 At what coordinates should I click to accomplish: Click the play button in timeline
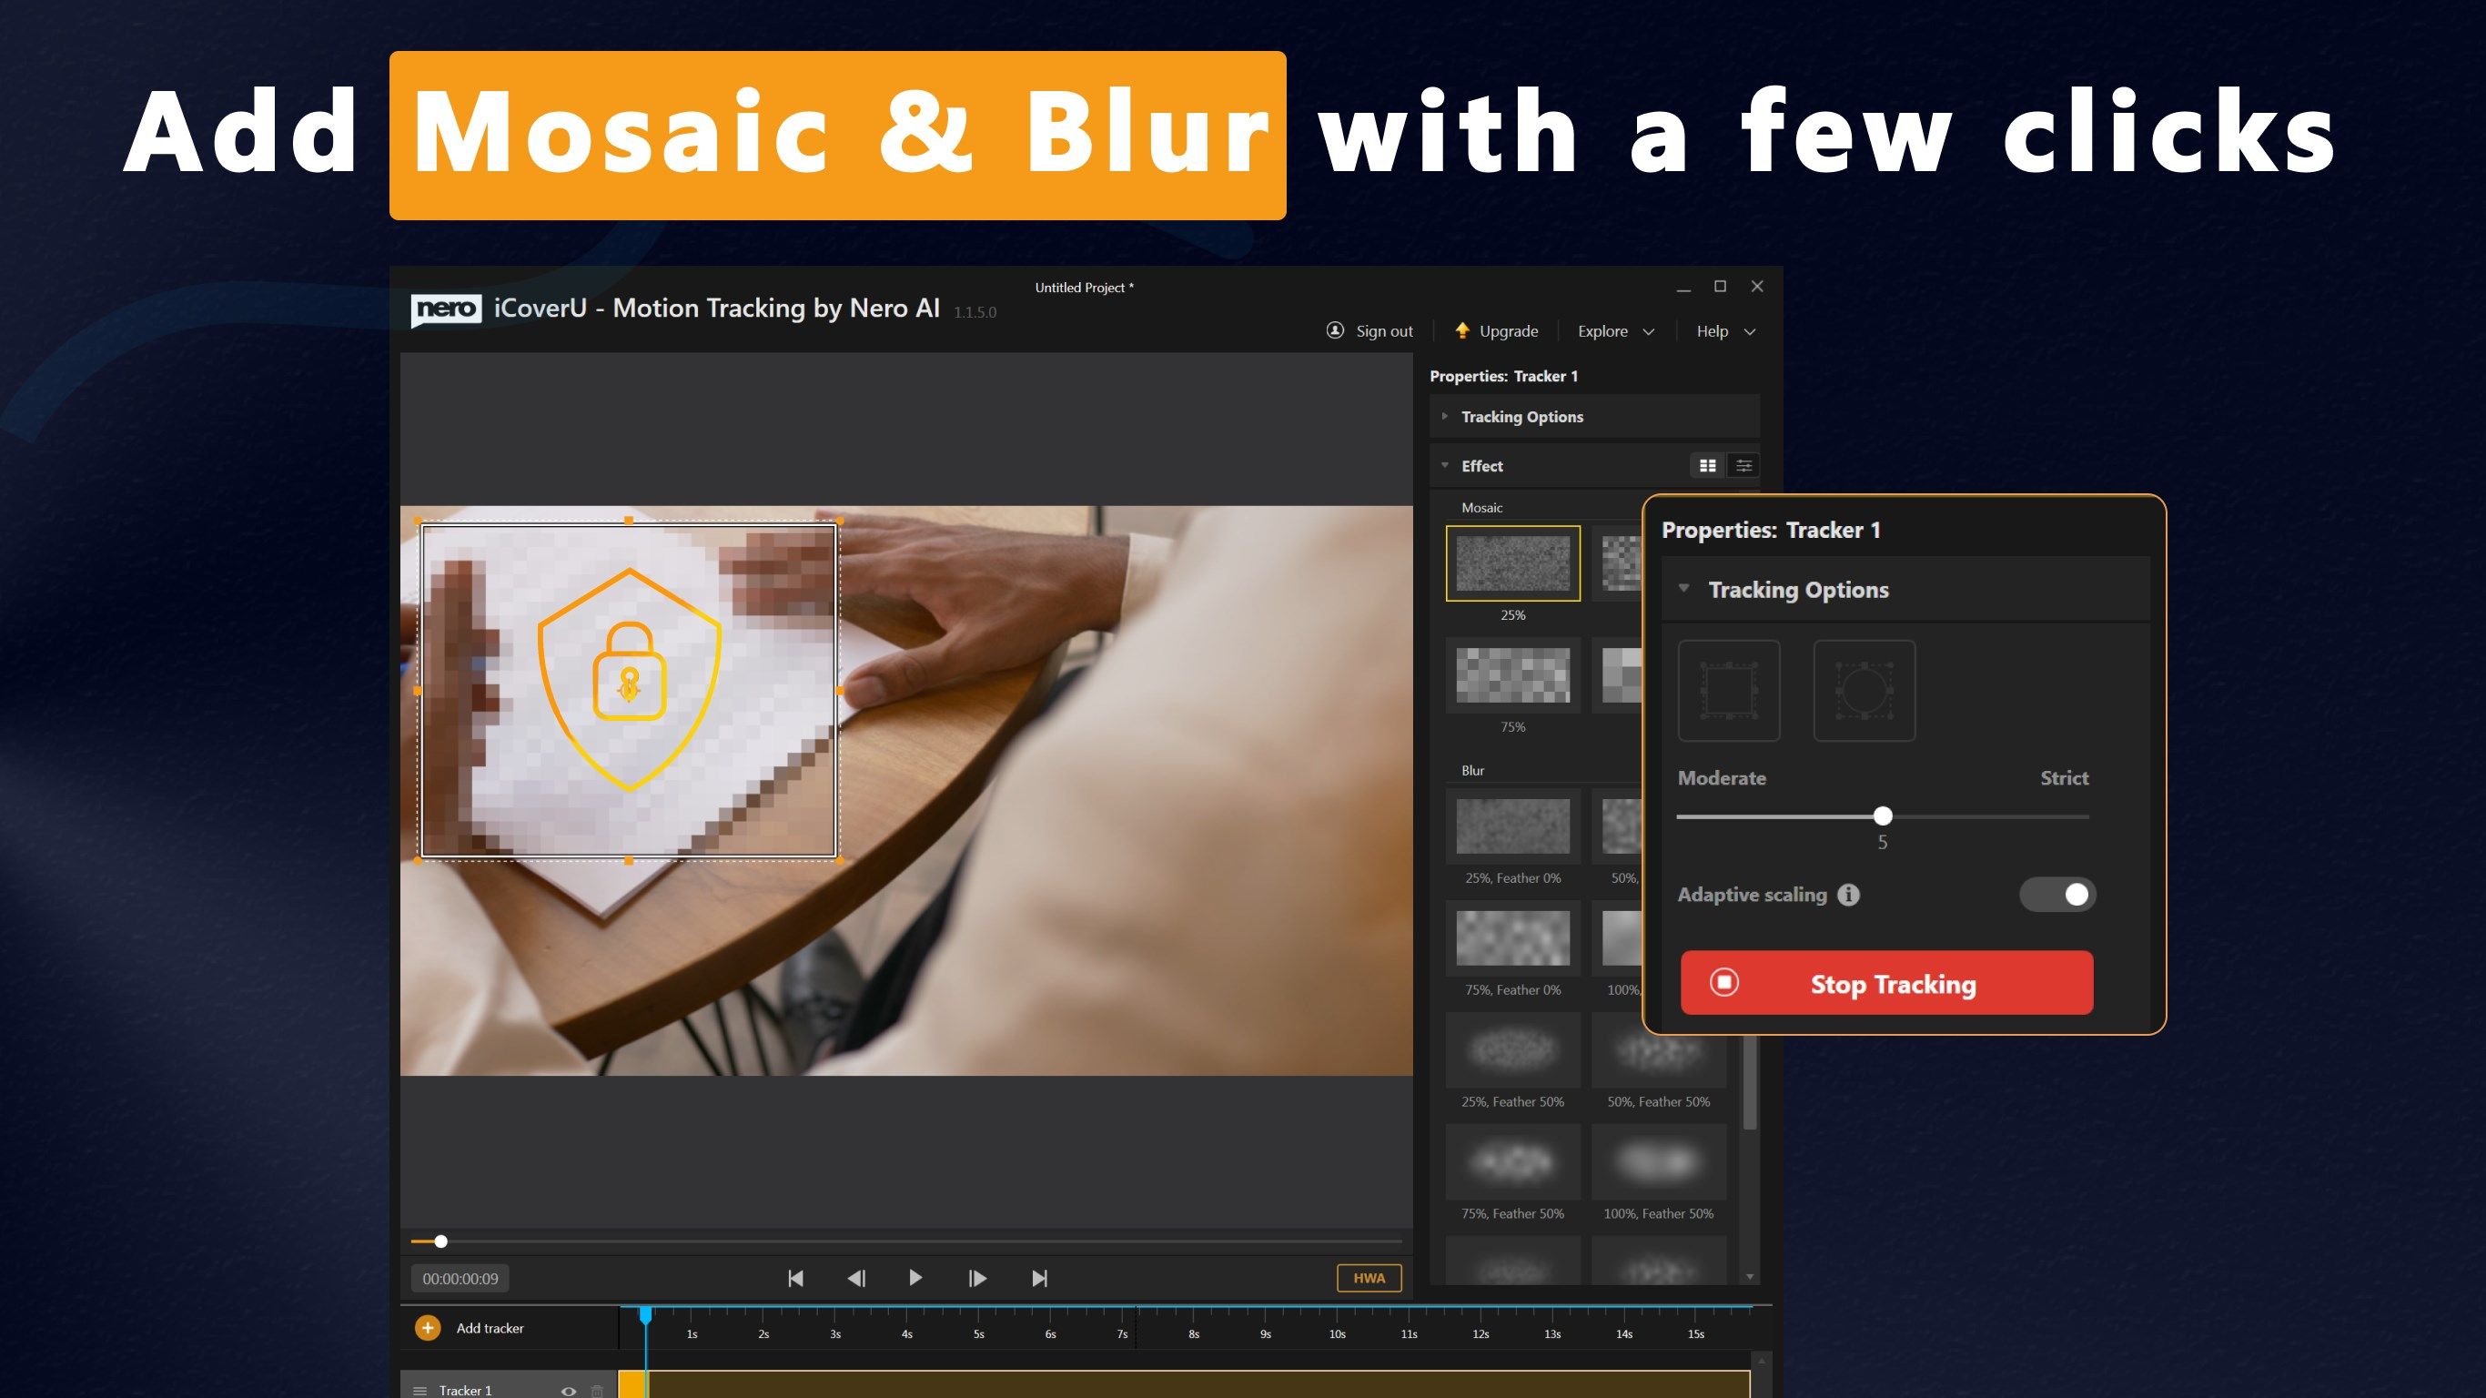click(915, 1277)
